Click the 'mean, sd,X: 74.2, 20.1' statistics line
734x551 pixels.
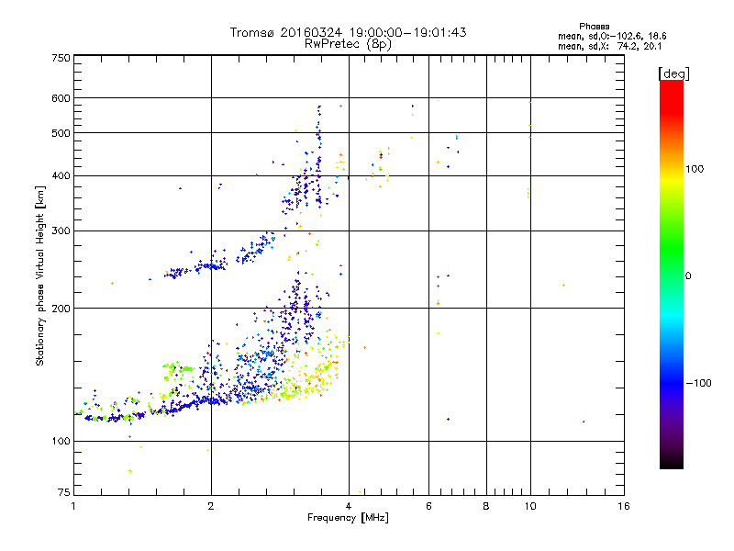pyautogui.click(x=609, y=46)
